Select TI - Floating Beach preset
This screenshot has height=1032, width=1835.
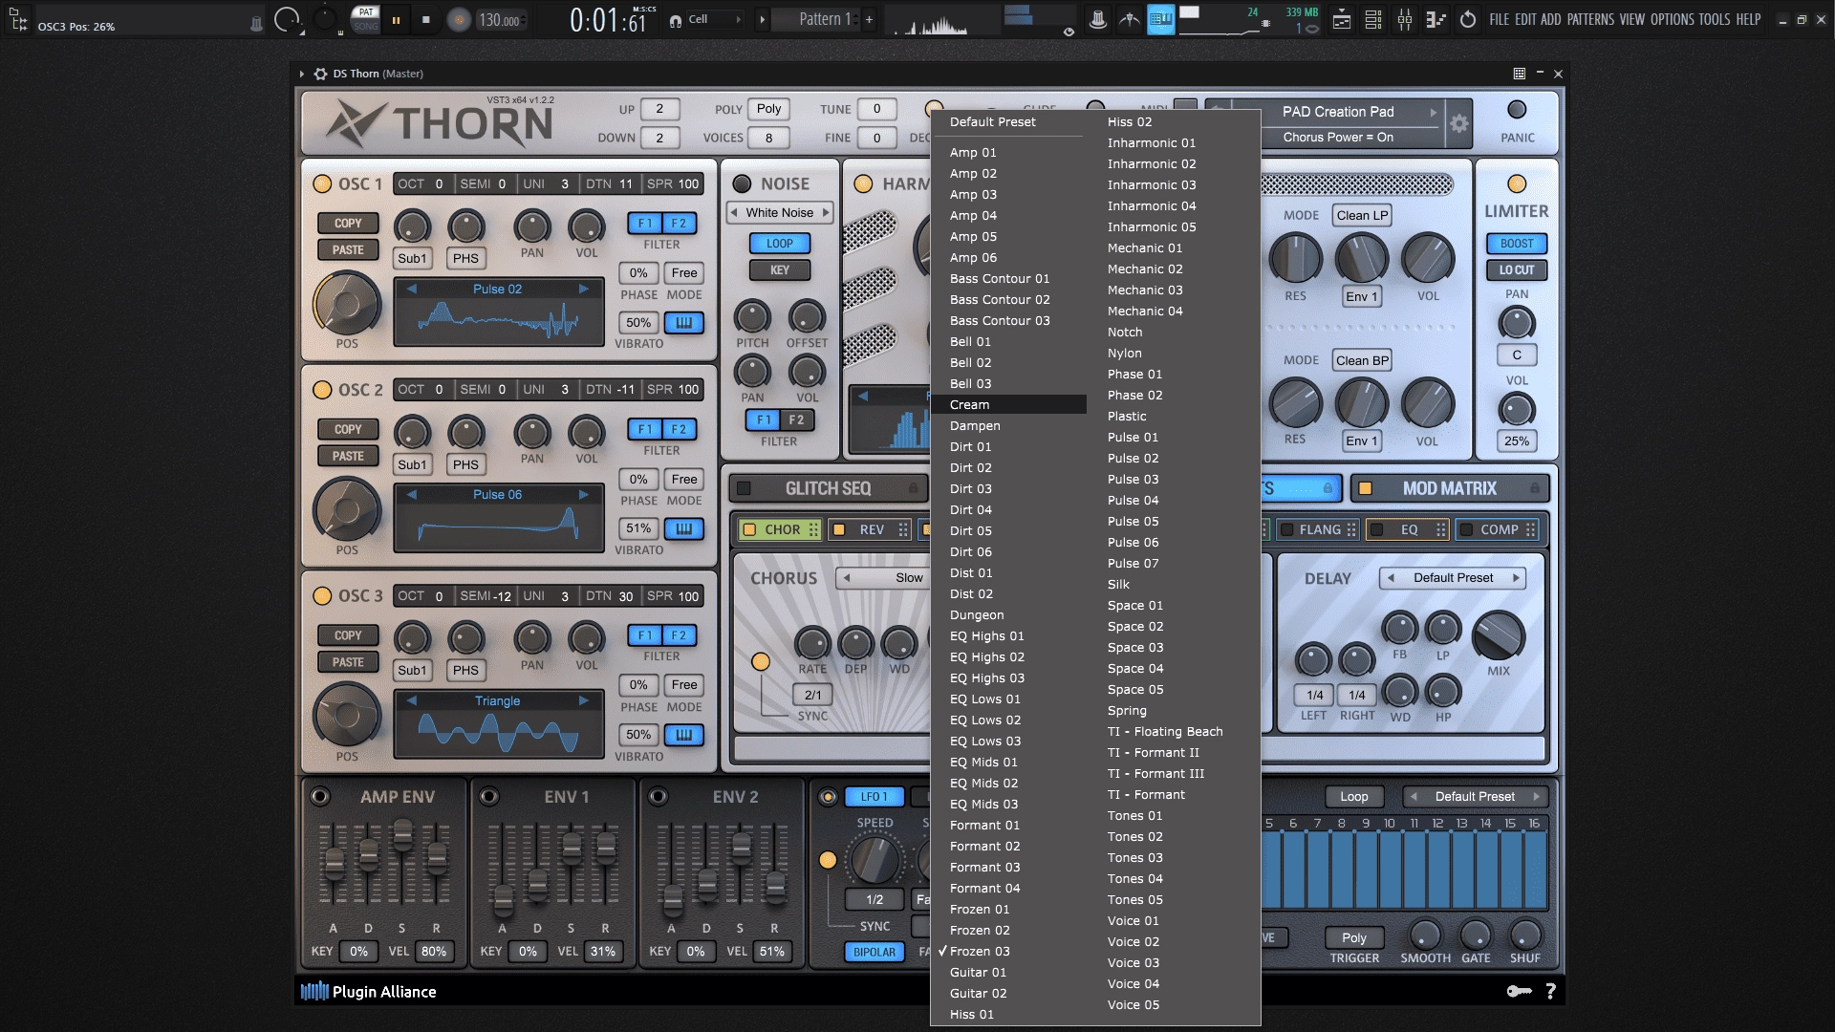pyautogui.click(x=1175, y=732)
